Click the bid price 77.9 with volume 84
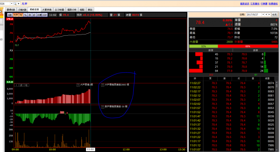This screenshot has height=152, width=280. pos(229,71)
